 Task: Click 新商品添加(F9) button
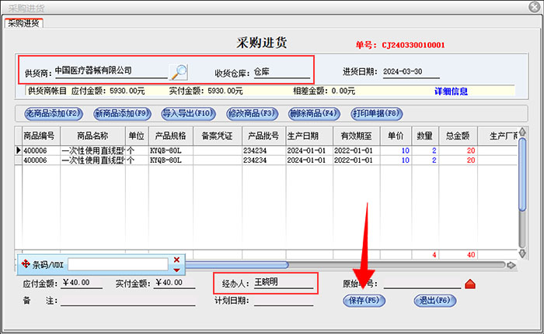click(122, 113)
